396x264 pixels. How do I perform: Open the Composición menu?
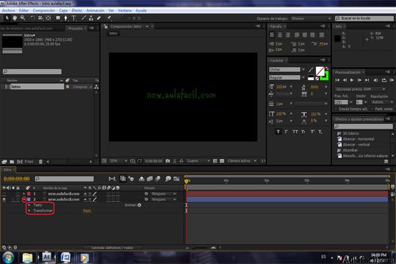click(x=44, y=11)
